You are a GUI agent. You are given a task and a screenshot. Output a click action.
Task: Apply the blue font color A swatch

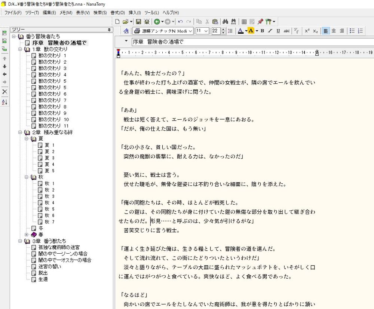pyautogui.click(x=240, y=31)
